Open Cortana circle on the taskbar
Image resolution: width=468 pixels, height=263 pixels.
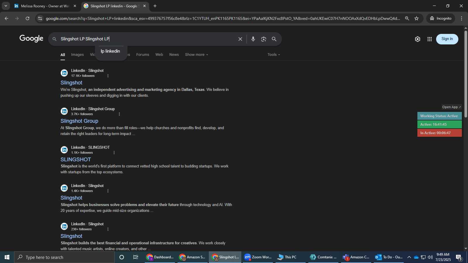coord(122,257)
